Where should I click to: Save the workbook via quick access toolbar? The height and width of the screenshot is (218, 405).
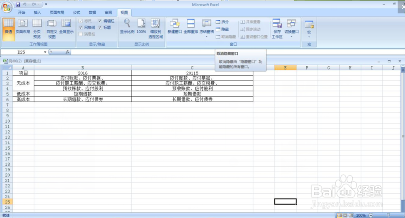(18, 4)
